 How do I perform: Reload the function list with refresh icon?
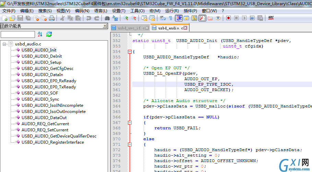pyautogui.click(x=49, y=34)
